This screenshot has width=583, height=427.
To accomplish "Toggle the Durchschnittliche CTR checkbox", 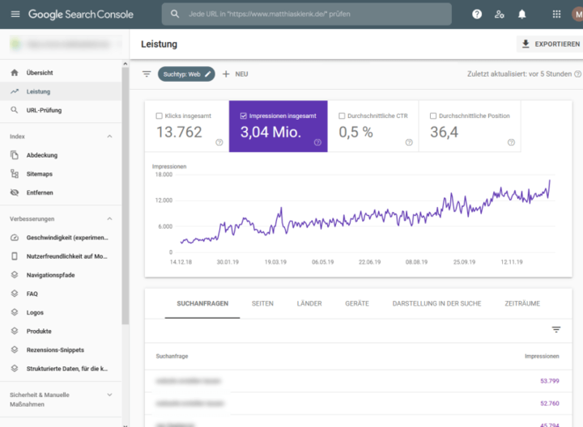I will coord(342,116).
